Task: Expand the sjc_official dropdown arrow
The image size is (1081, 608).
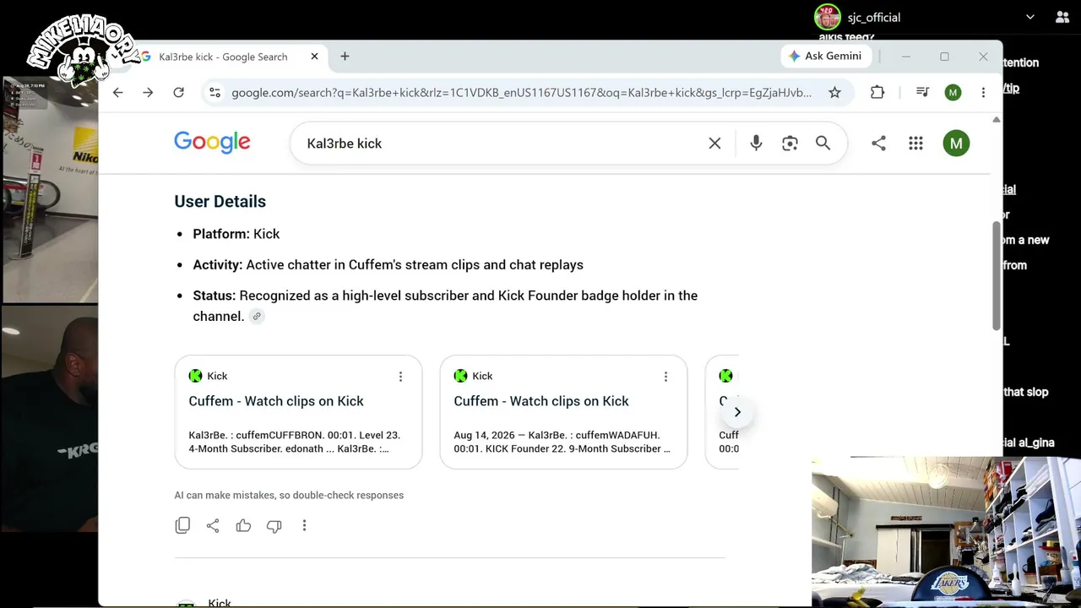Action: point(1030,17)
